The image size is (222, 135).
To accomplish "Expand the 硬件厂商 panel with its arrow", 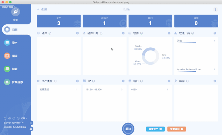I will (123, 33).
